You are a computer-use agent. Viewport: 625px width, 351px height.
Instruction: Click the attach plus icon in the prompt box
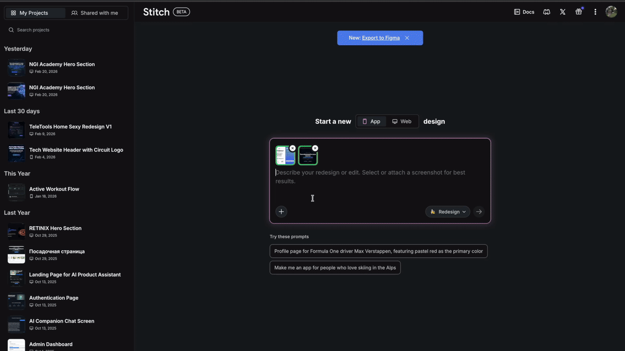coord(281,212)
